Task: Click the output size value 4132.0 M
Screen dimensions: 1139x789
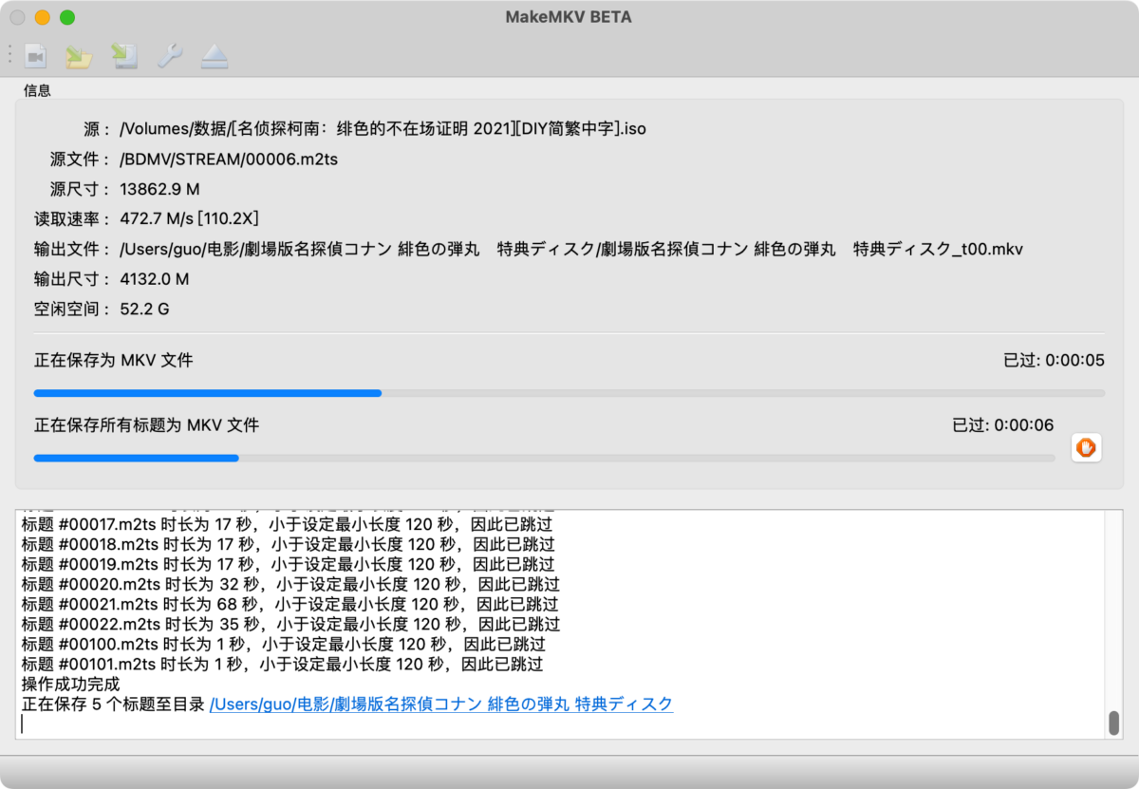Action: pos(155,279)
